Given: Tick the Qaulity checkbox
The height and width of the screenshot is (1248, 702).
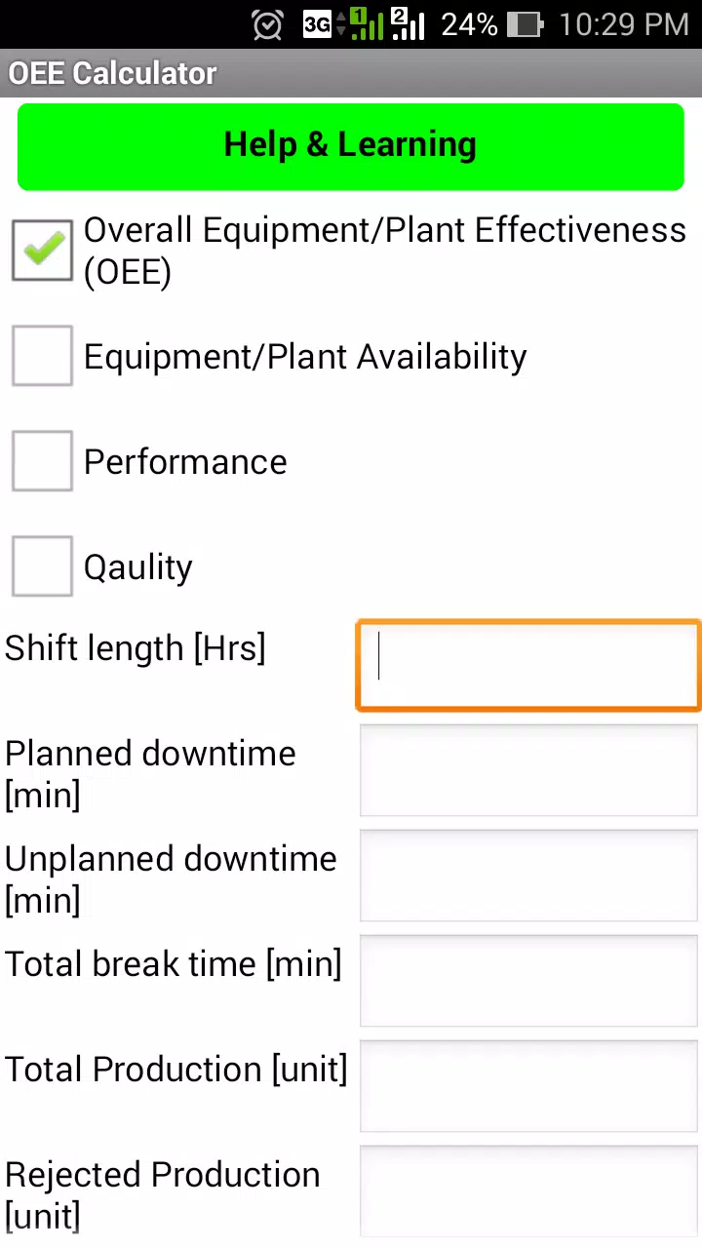Looking at the screenshot, I should (x=42, y=566).
